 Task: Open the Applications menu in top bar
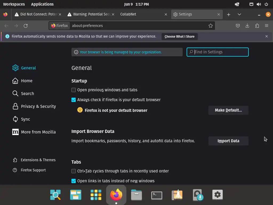click(x=42, y=4)
